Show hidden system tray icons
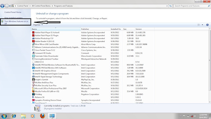This screenshot has width=211, height=119. [180, 116]
